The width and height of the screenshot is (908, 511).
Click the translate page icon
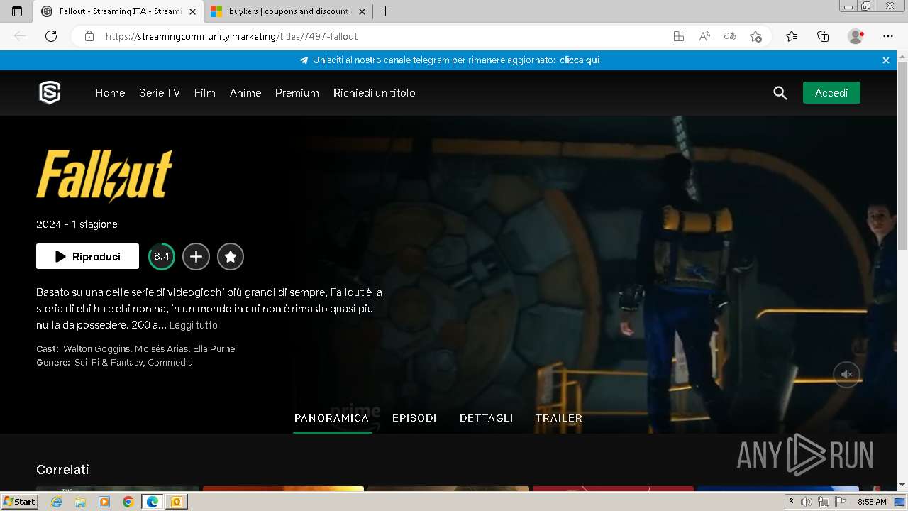tap(730, 36)
